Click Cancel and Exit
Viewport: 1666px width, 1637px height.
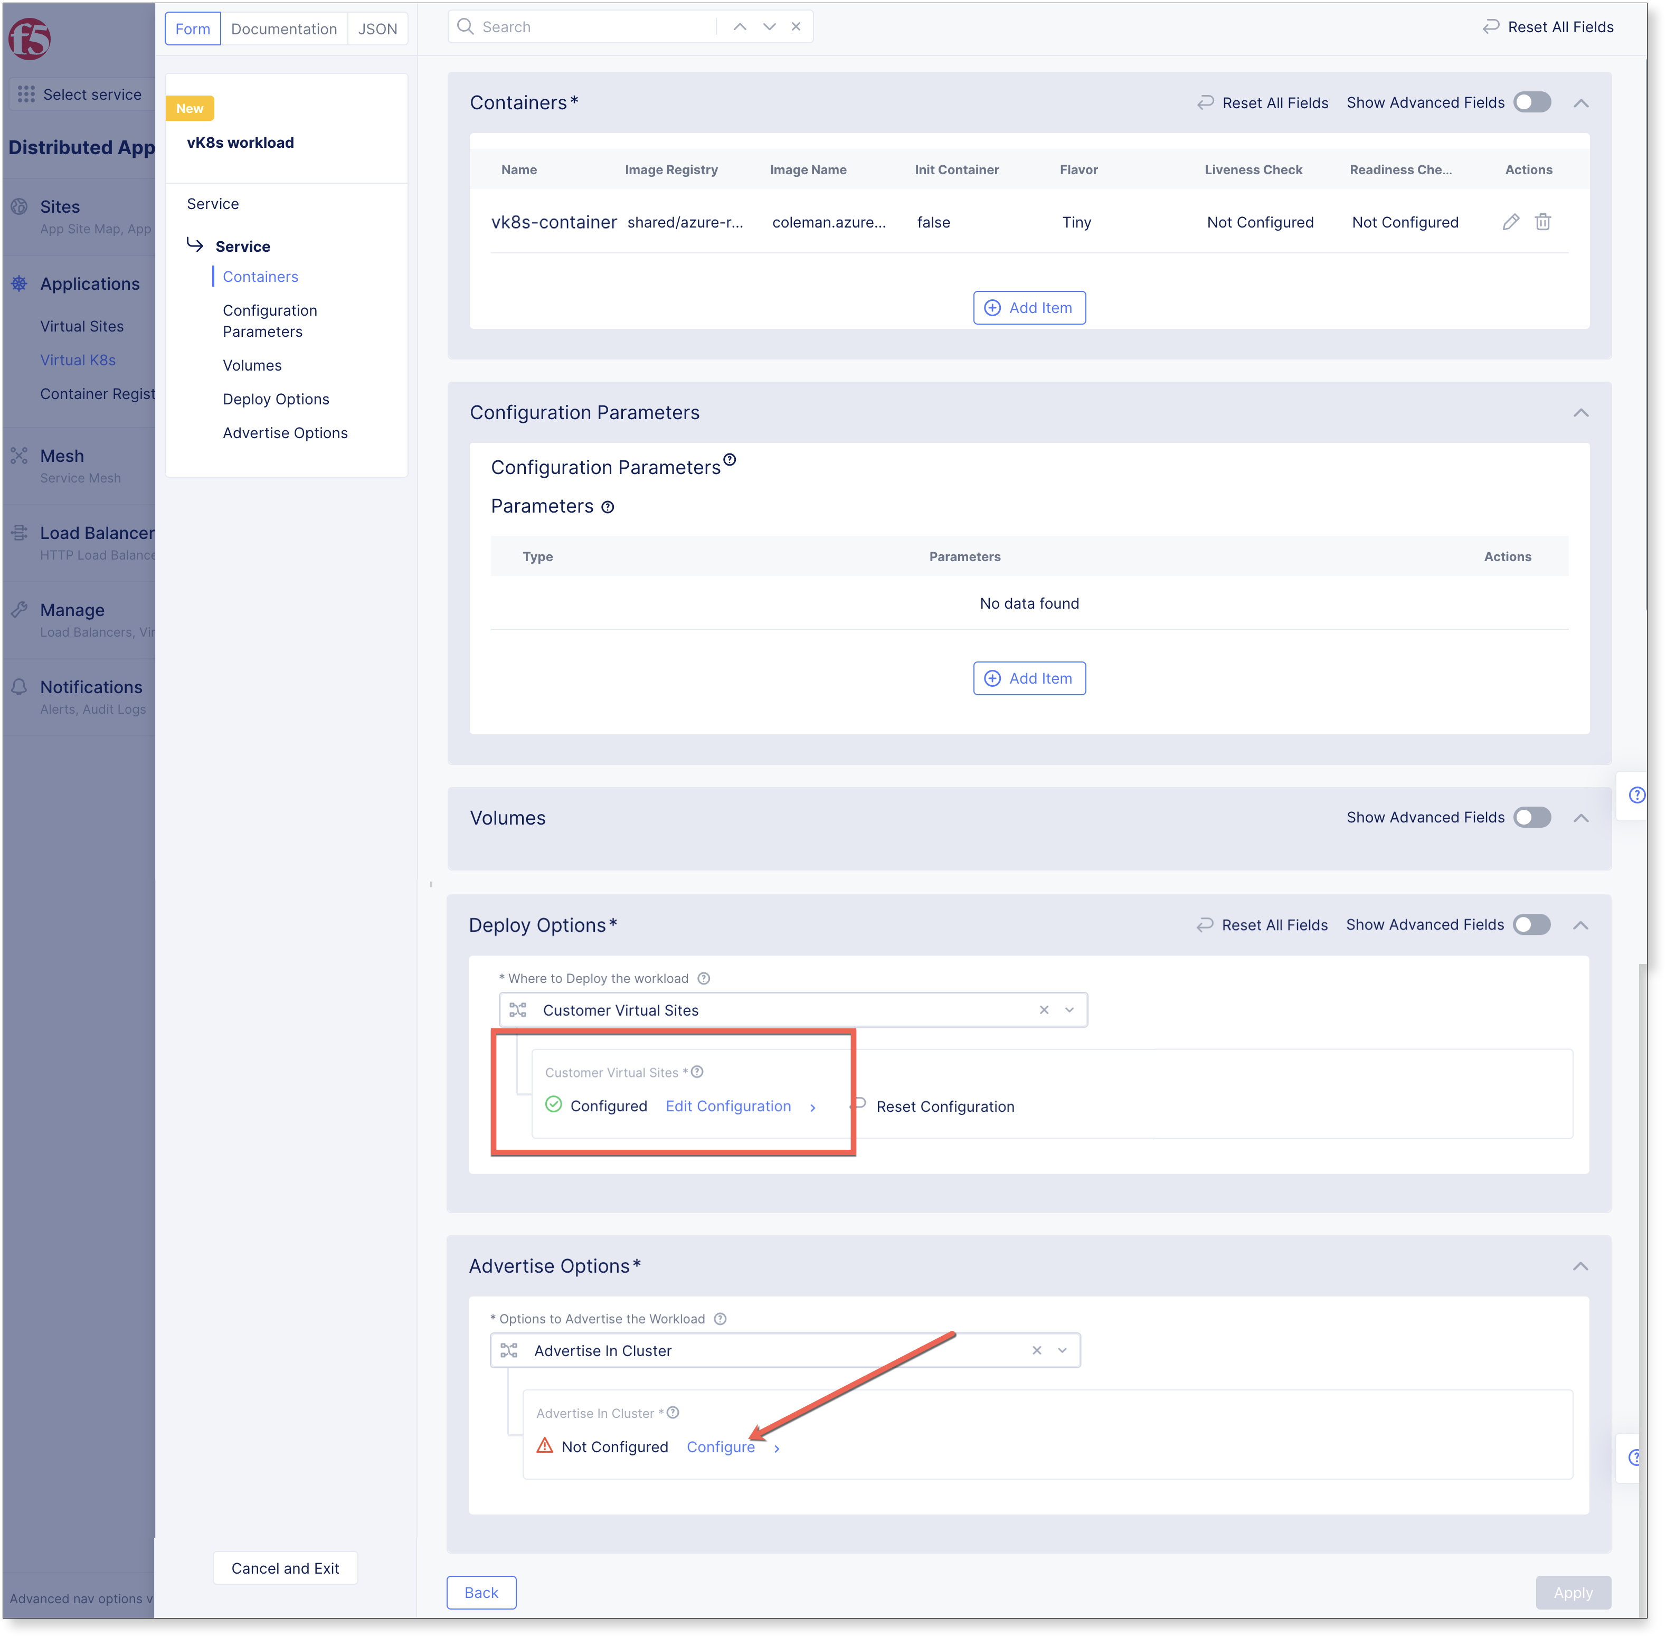pos(286,1568)
